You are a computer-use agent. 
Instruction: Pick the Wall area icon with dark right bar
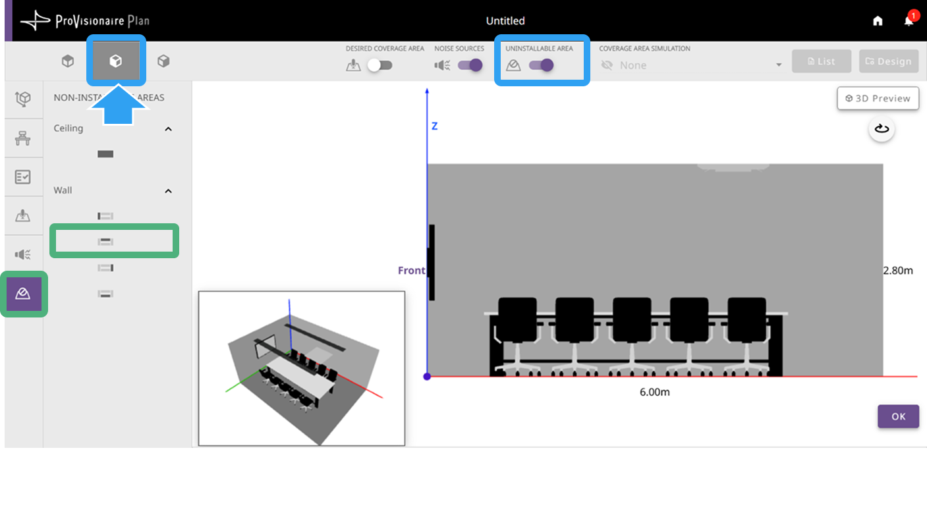(105, 267)
